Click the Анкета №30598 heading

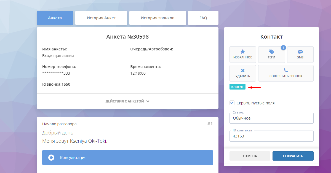127,37
